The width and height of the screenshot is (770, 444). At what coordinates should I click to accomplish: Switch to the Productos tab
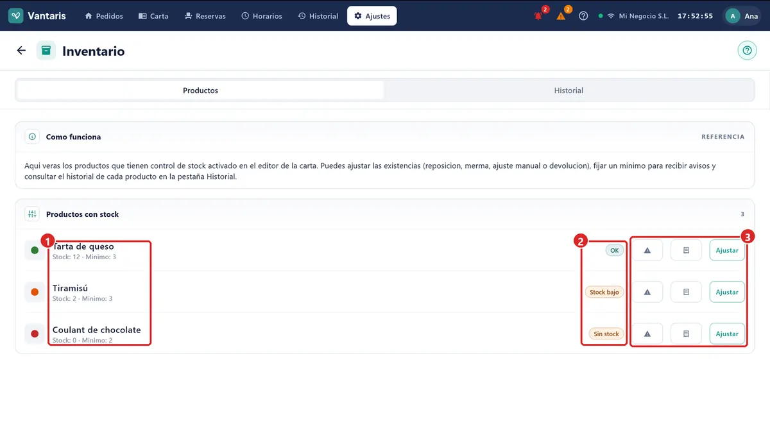coord(200,90)
